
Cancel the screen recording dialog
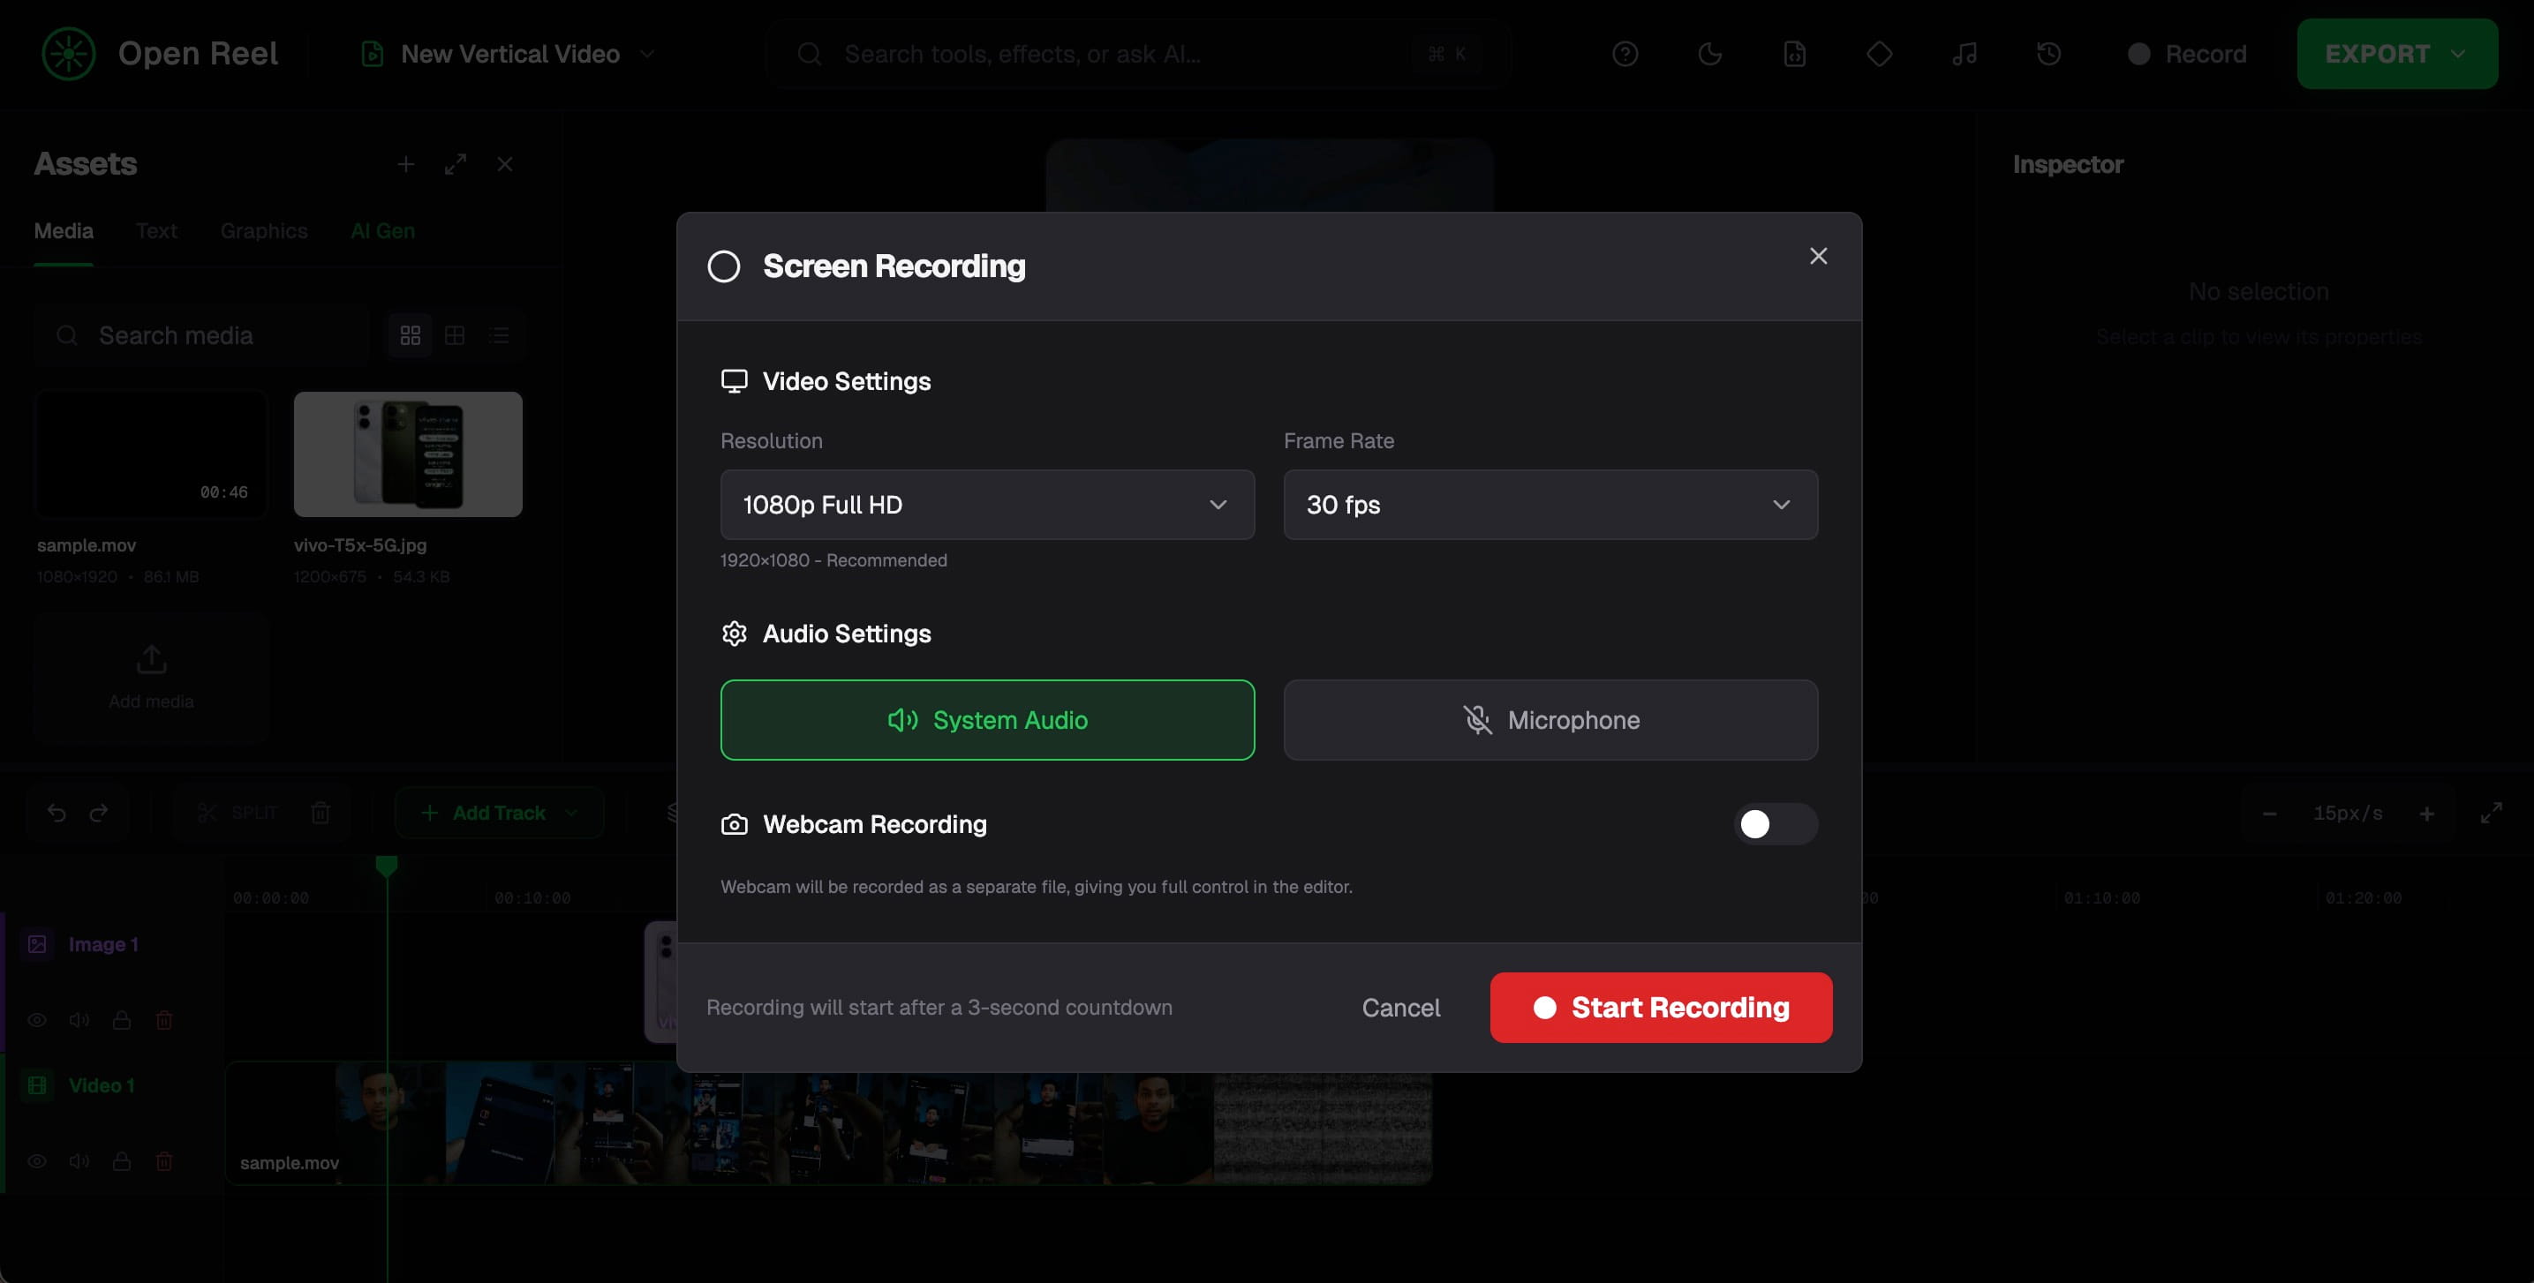pyautogui.click(x=1399, y=1008)
